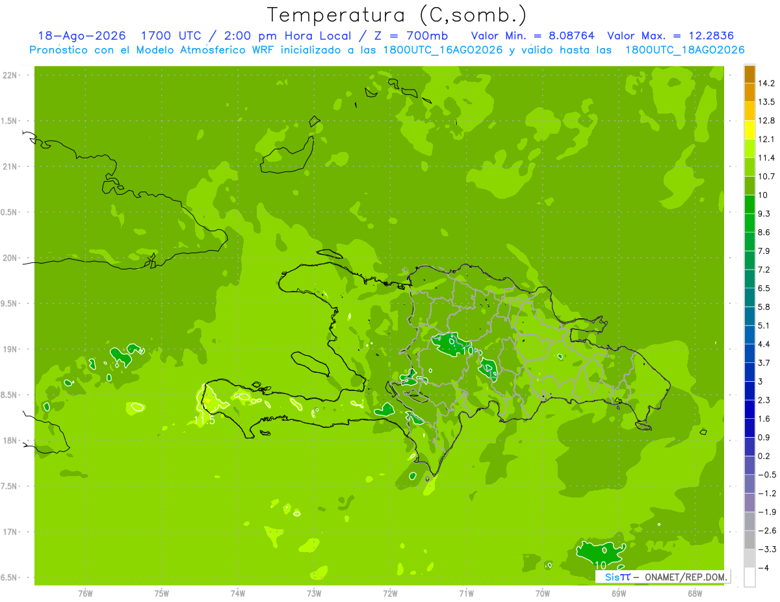Click the "7.2" color scale label

pos(764,270)
